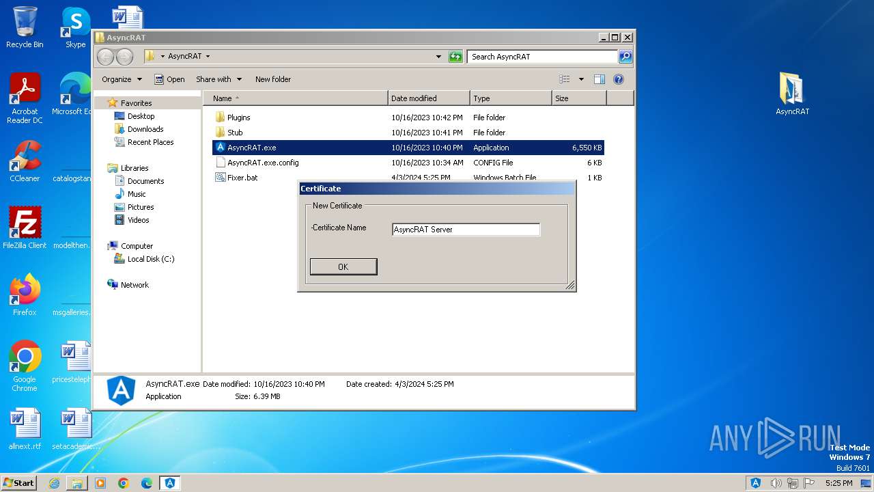Open Acrobat Reader DC shortcut
Image resolution: width=874 pixels, height=492 pixels.
point(25,98)
